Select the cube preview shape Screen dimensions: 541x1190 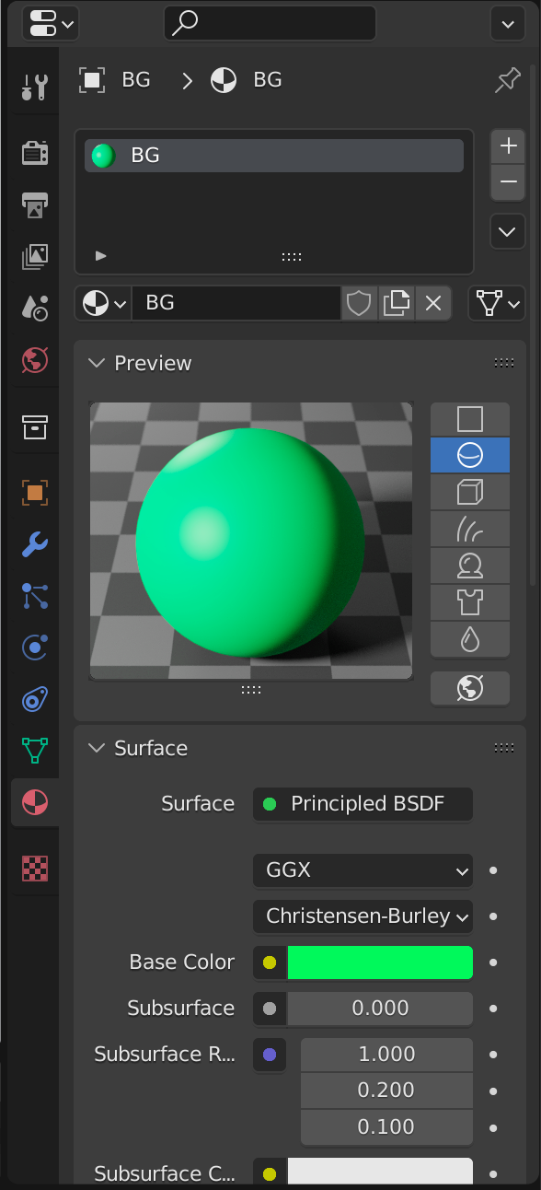(470, 492)
